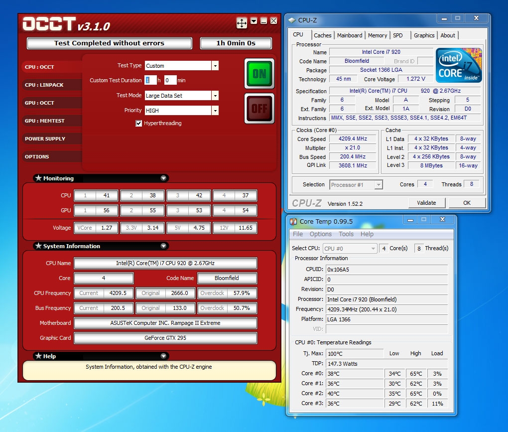Switch to the Caches tab in CPU-Z

tap(322, 35)
